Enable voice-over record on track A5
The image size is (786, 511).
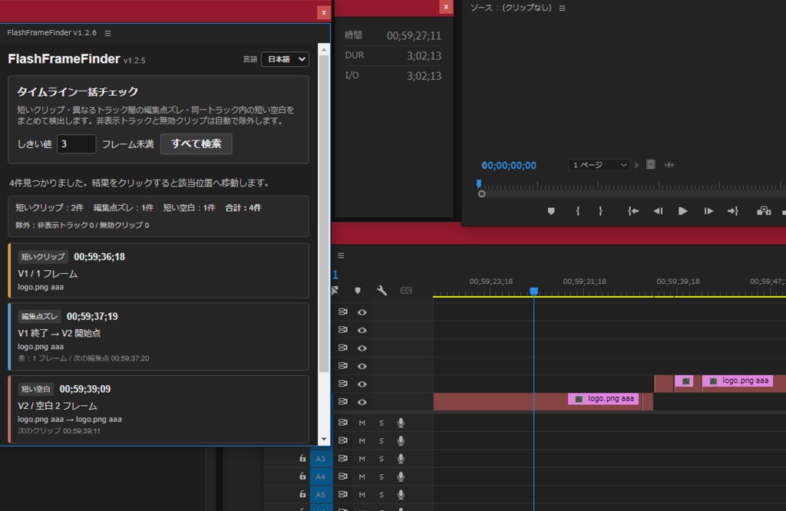coord(401,494)
